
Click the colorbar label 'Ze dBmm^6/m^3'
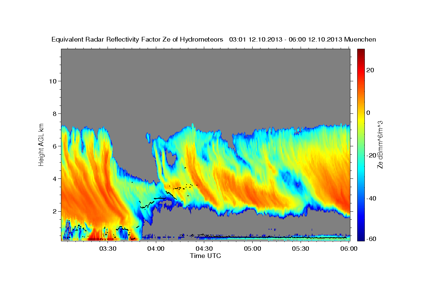point(380,144)
